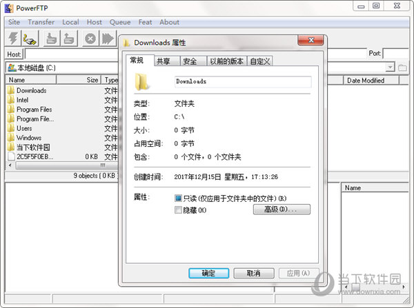
Task: Click the 取消 button
Action: (x=254, y=273)
